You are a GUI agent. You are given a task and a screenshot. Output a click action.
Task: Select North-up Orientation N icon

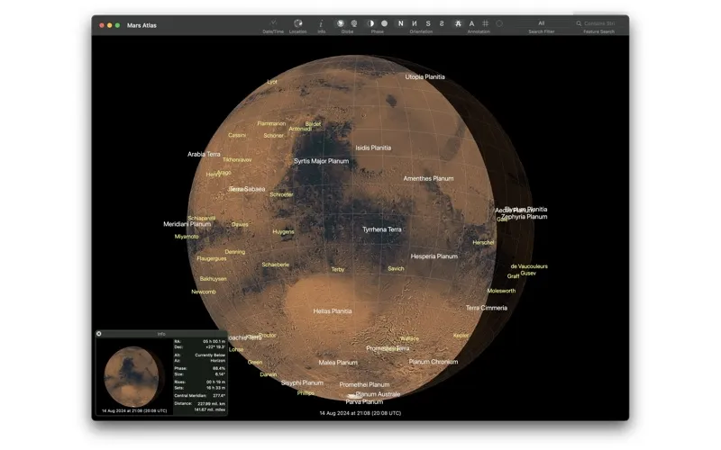coord(400,23)
